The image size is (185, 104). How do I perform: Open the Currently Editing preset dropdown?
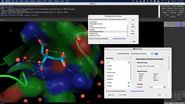pyautogui.click(x=142, y=54)
